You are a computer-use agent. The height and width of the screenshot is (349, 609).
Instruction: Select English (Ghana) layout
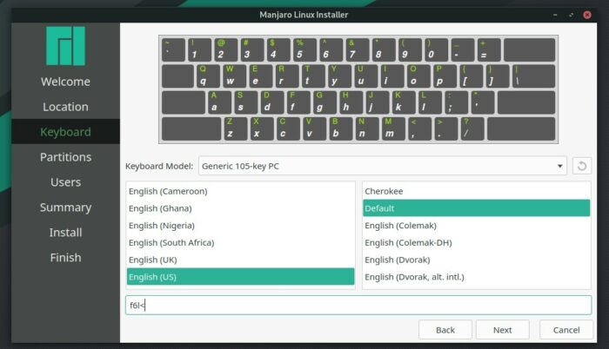coord(240,208)
